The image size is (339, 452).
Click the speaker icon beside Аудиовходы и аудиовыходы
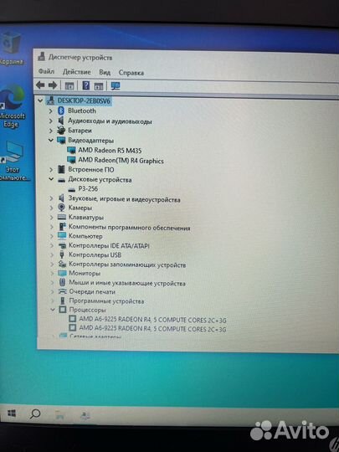coord(61,121)
